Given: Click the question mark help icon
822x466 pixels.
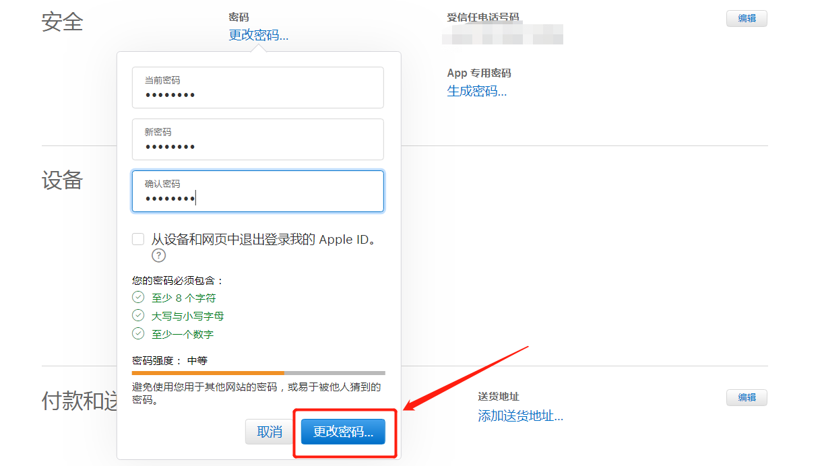Looking at the screenshot, I should pos(158,255).
